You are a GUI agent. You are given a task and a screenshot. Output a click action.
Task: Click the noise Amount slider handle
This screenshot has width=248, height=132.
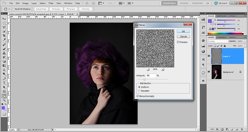(144, 79)
